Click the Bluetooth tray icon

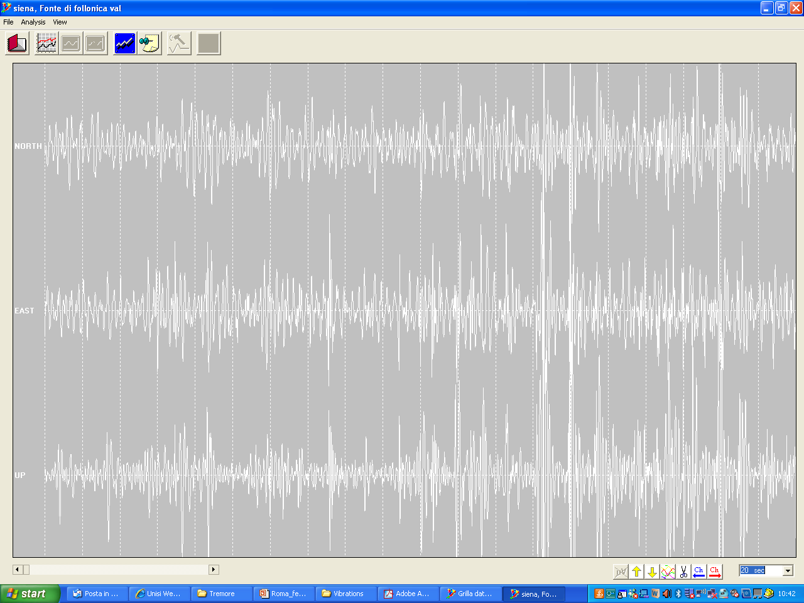coord(678,594)
